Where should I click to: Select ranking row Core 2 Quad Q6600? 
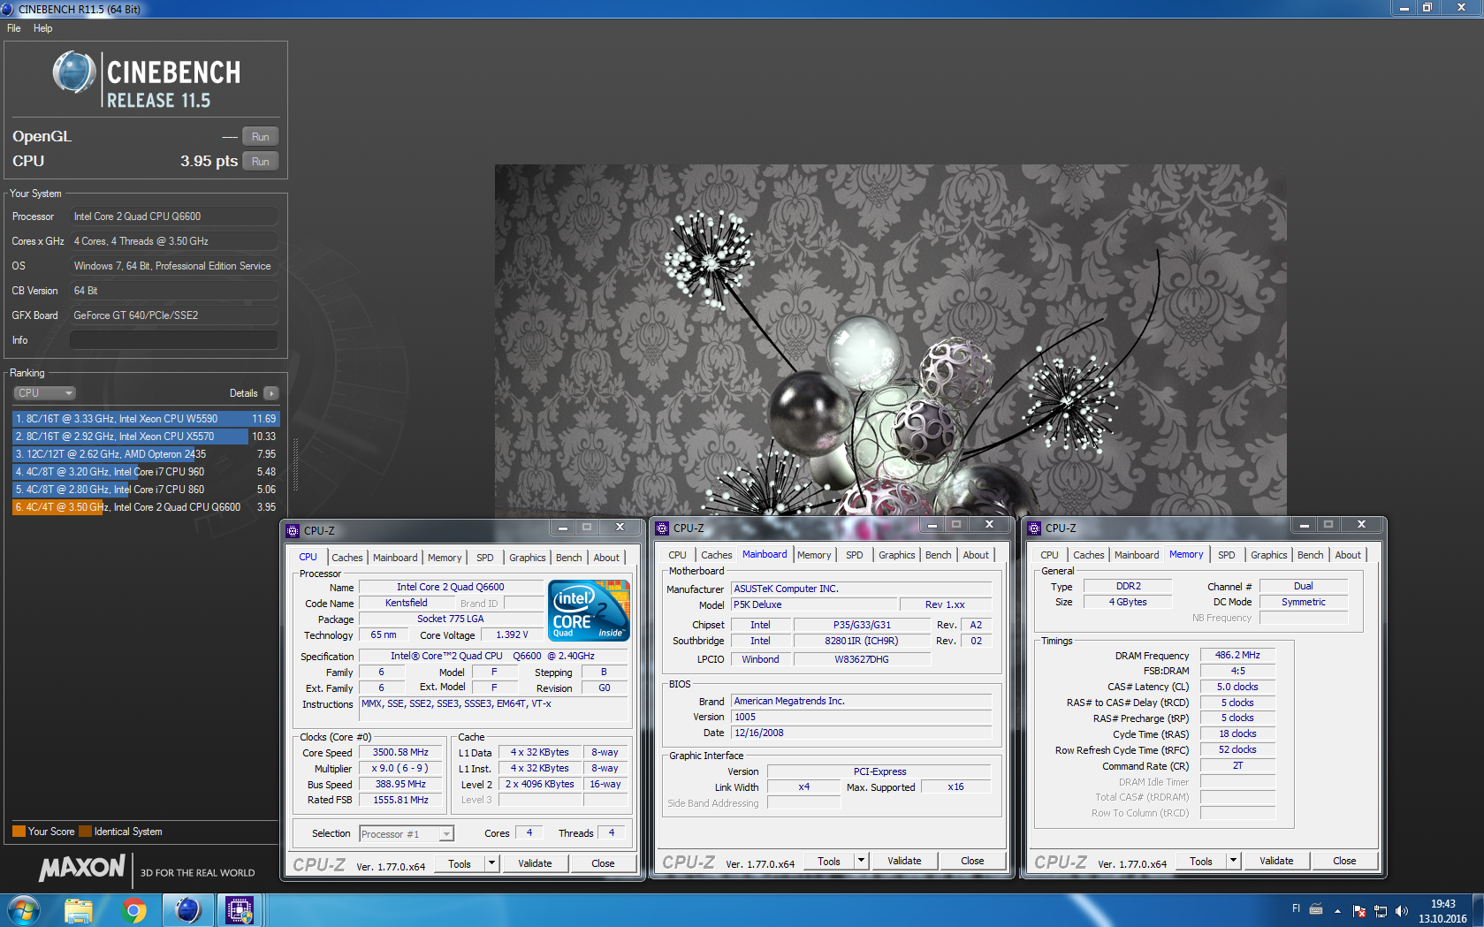point(145,507)
